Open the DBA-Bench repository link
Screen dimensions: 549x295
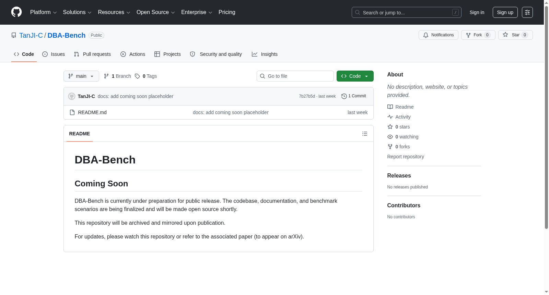tap(67, 35)
